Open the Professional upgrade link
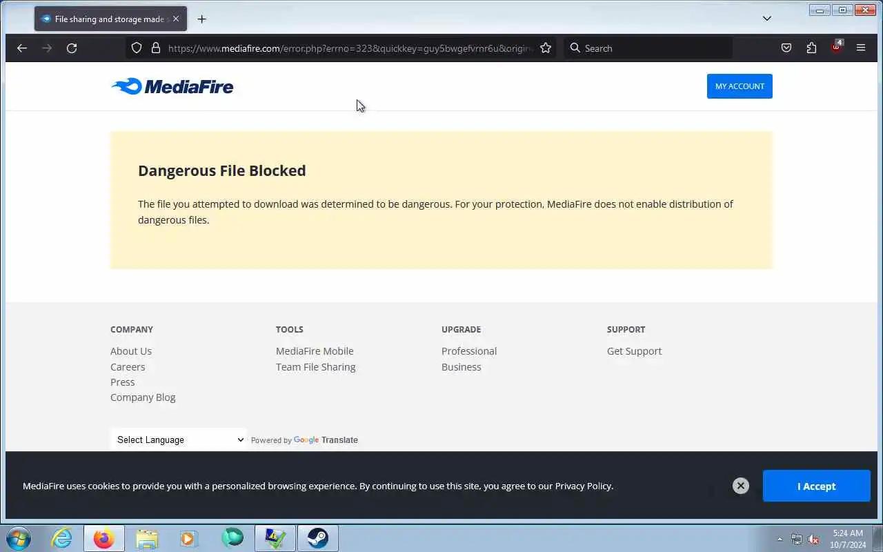 tap(469, 351)
